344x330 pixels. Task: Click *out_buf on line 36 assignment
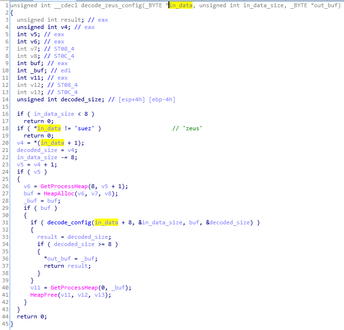pyautogui.click(x=57, y=259)
